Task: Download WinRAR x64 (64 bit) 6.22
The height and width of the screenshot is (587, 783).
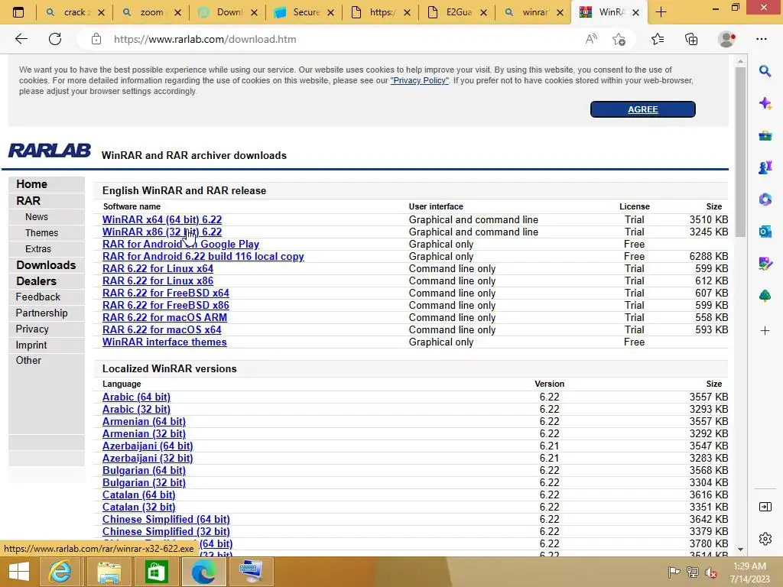Action: (x=162, y=219)
